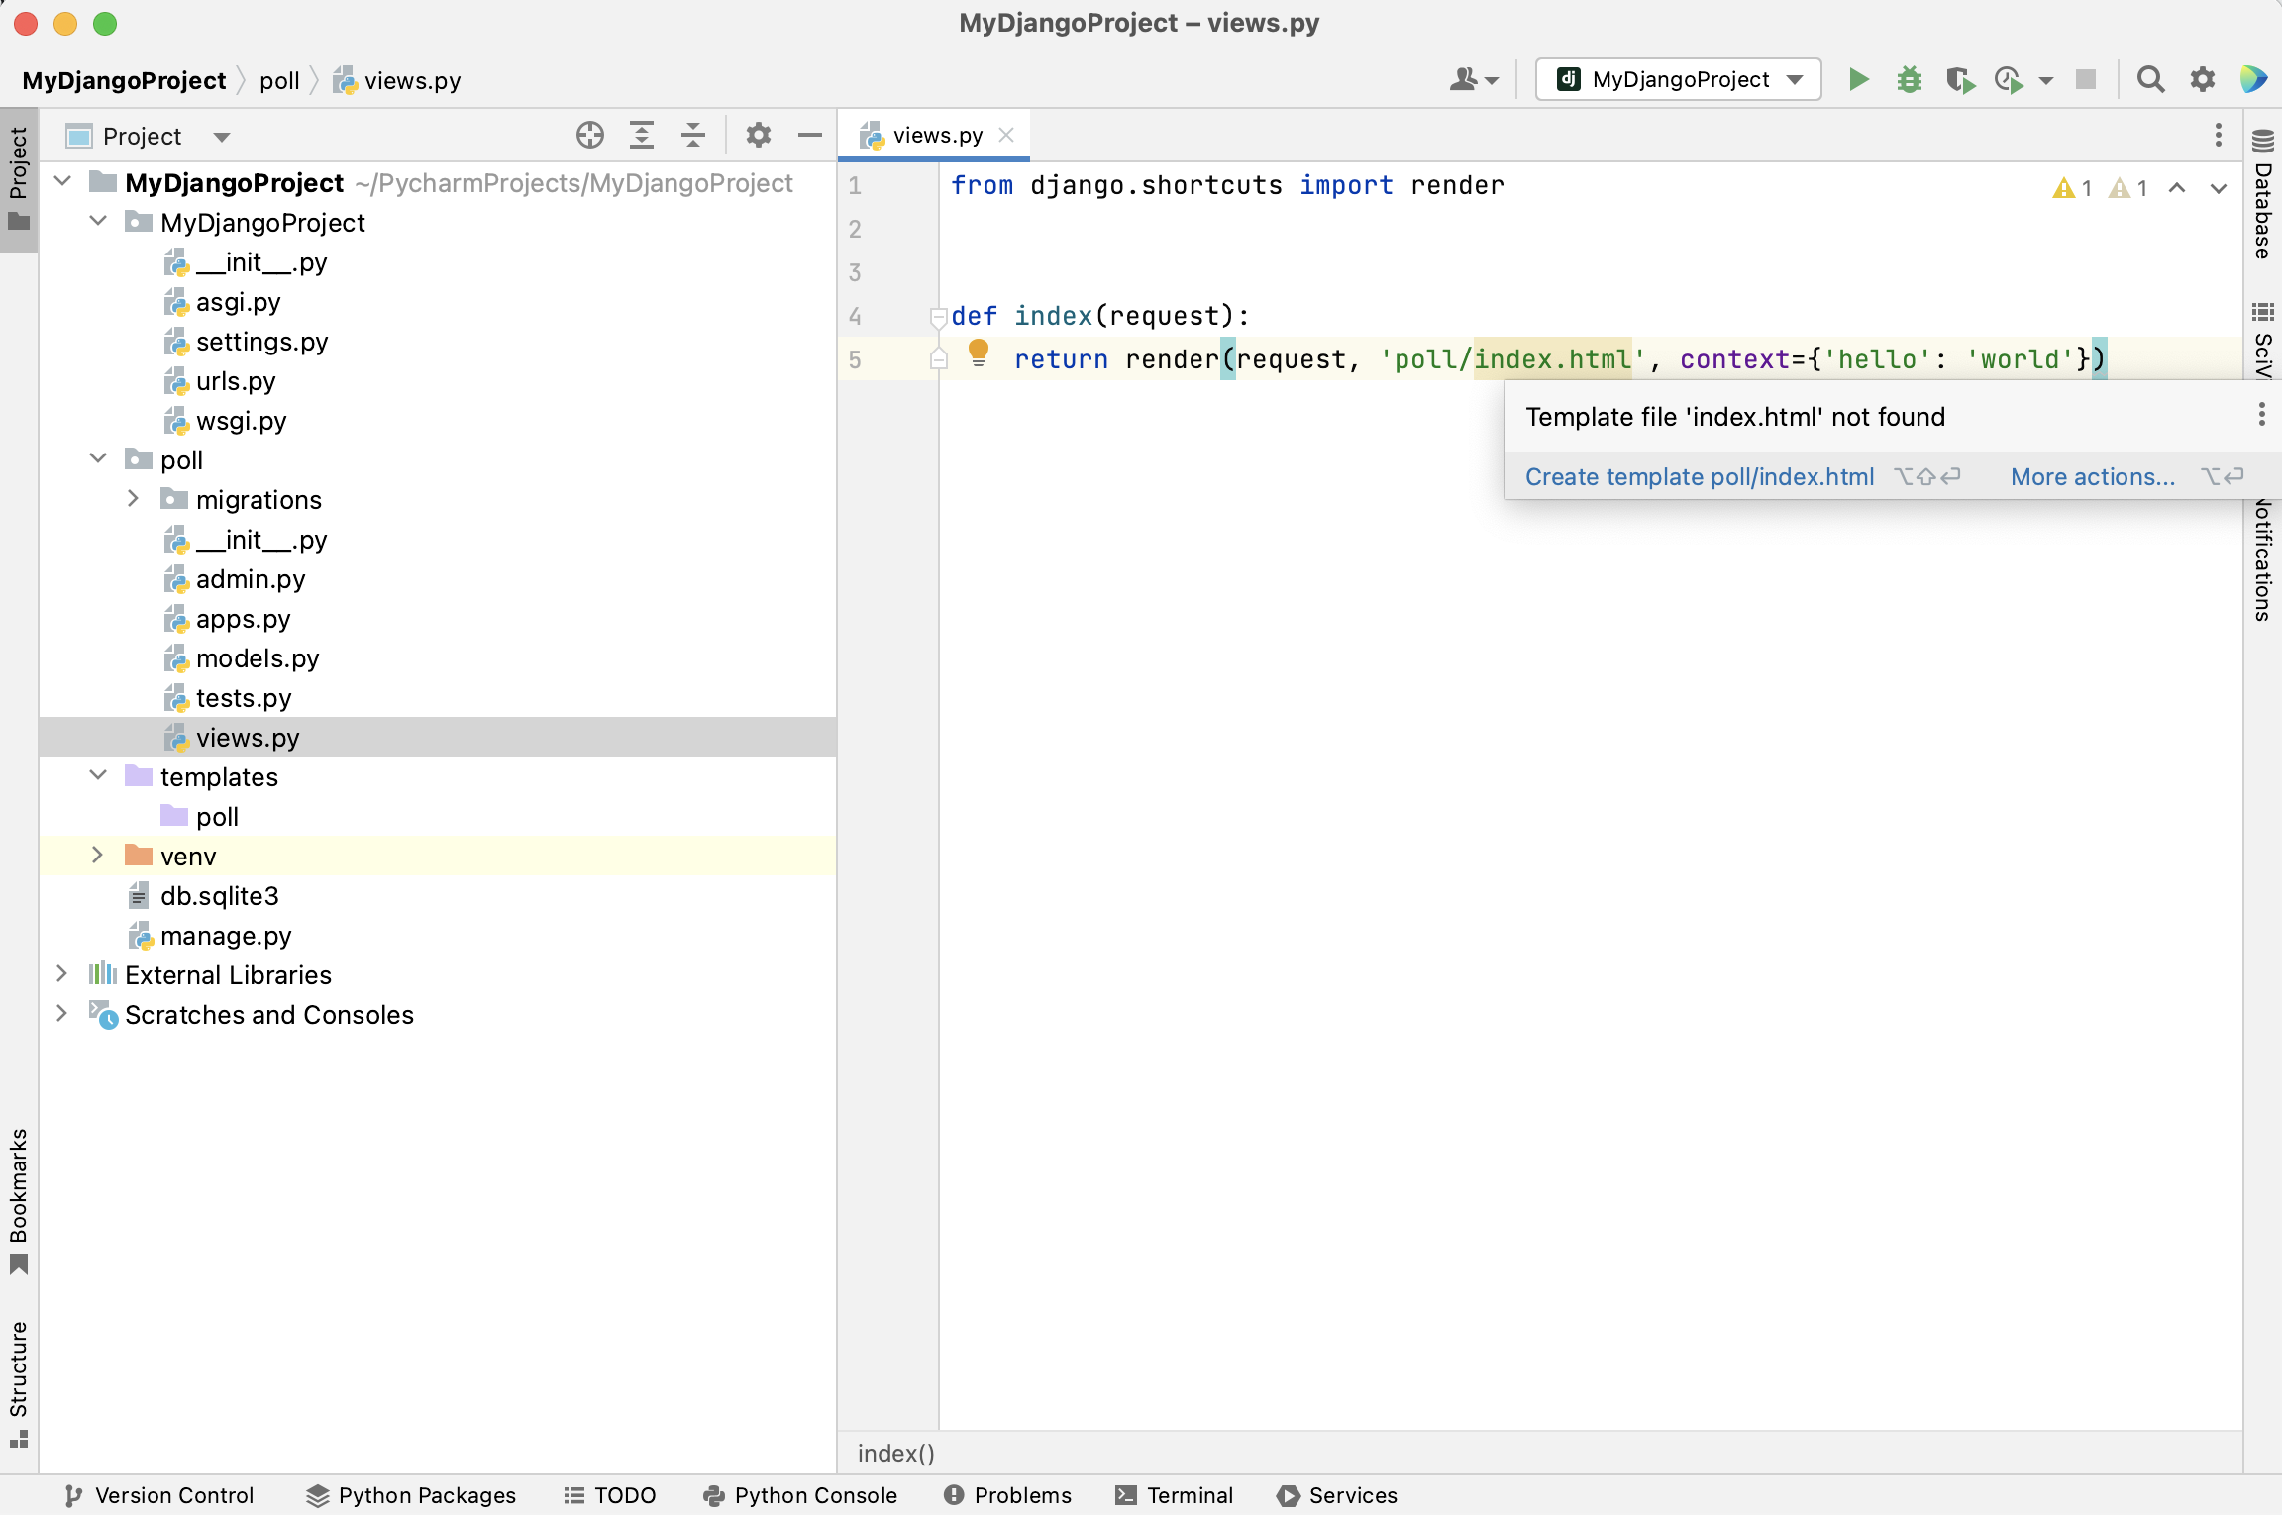This screenshot has height=1515, width=2282.
Task: Open profiler dropdown arrow in toolbar
Action: point(2046,80)
